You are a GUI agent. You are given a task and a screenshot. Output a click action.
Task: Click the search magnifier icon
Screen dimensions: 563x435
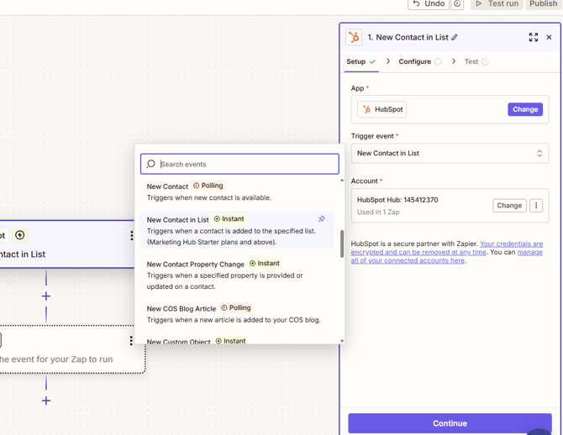pyautogui.click(x=150, y=164)
